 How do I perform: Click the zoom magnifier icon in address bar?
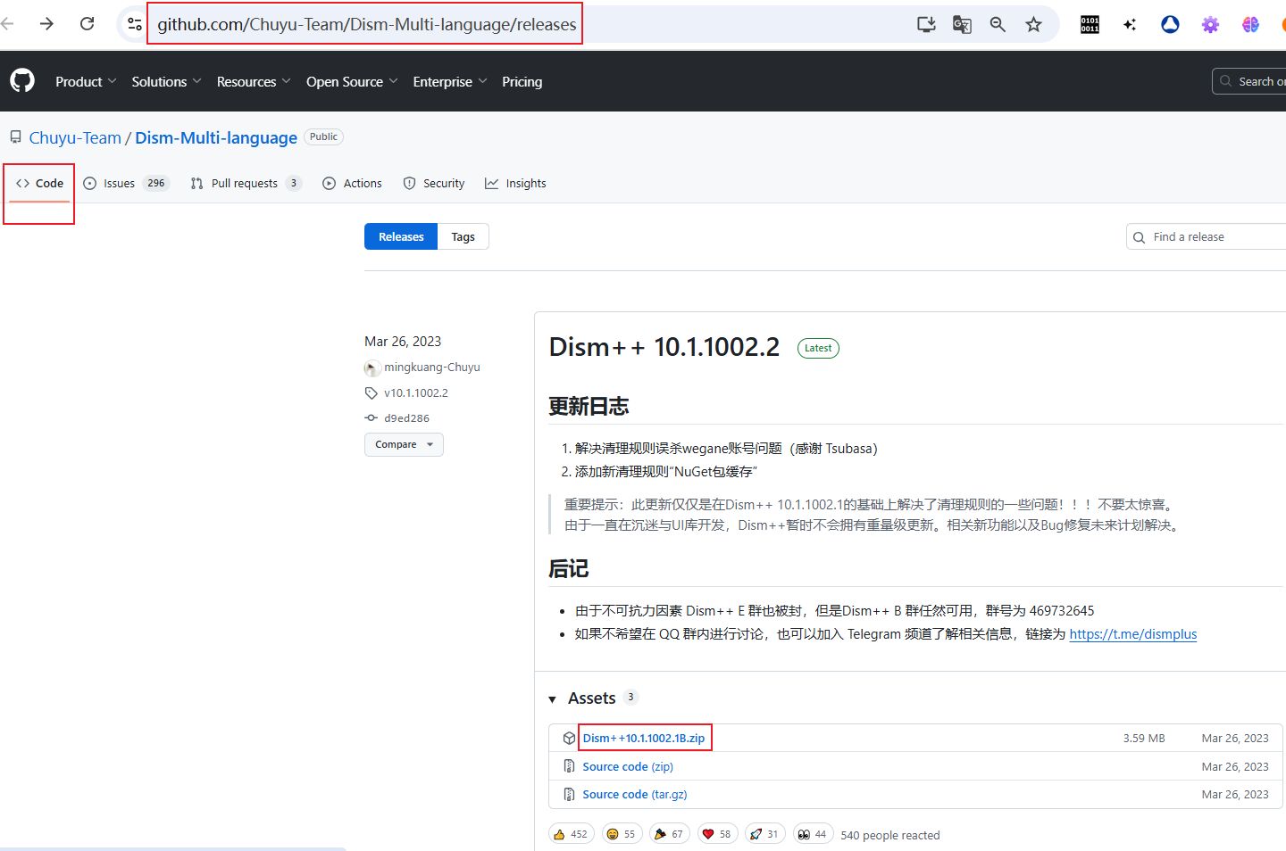coord(998,24)
